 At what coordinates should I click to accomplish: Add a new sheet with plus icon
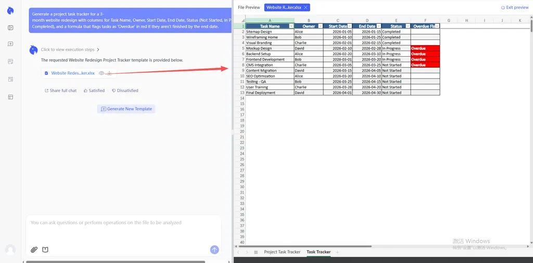coord(337,252)
